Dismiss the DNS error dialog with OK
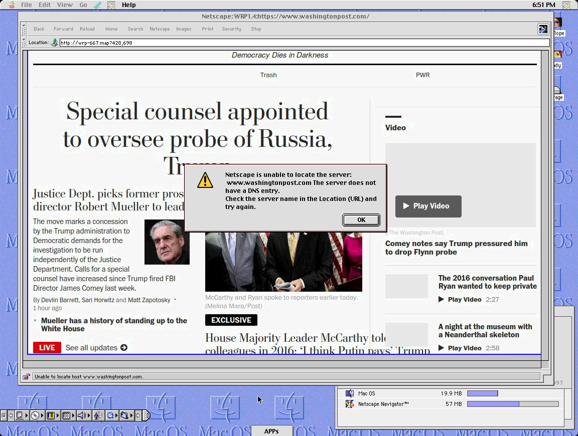 click(x=361, y=220)
